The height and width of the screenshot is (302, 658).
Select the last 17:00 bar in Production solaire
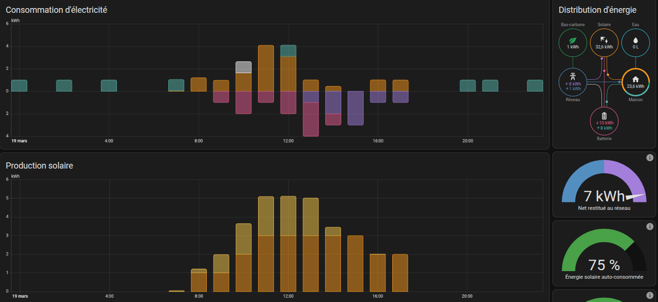click(400, 273)
